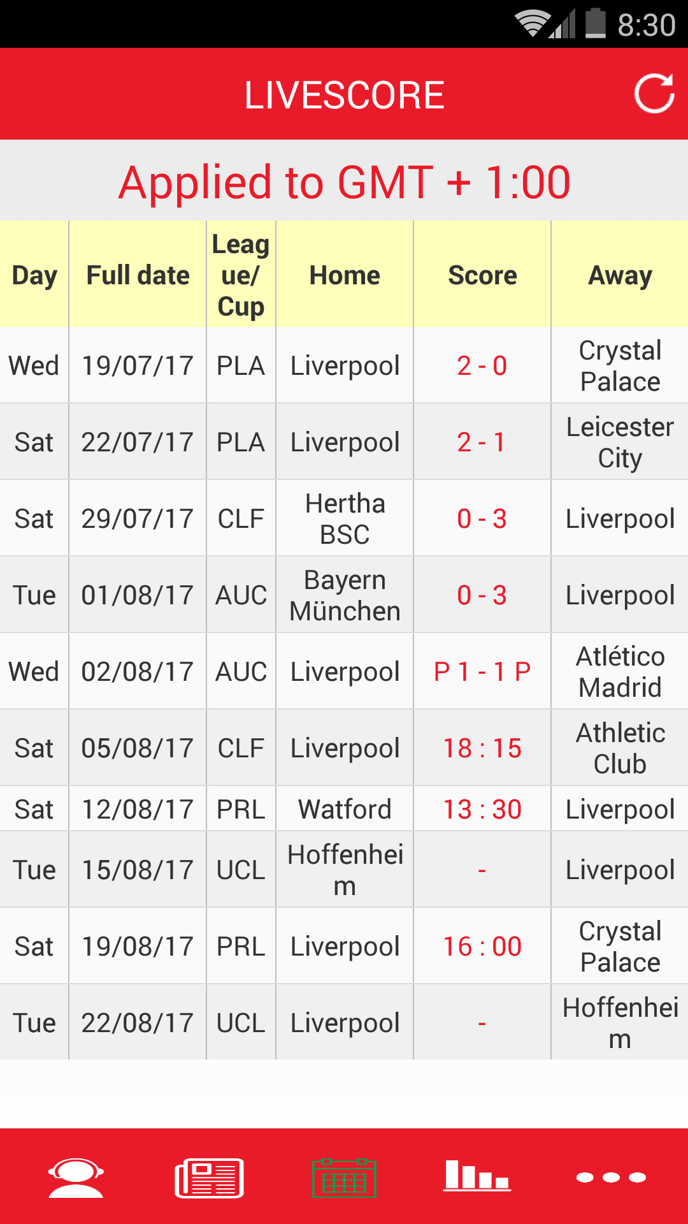Image resolution: width=688 pixels, height=1224 pixels.
Task: Tap the refresh icon in the header
Action: 654,94
